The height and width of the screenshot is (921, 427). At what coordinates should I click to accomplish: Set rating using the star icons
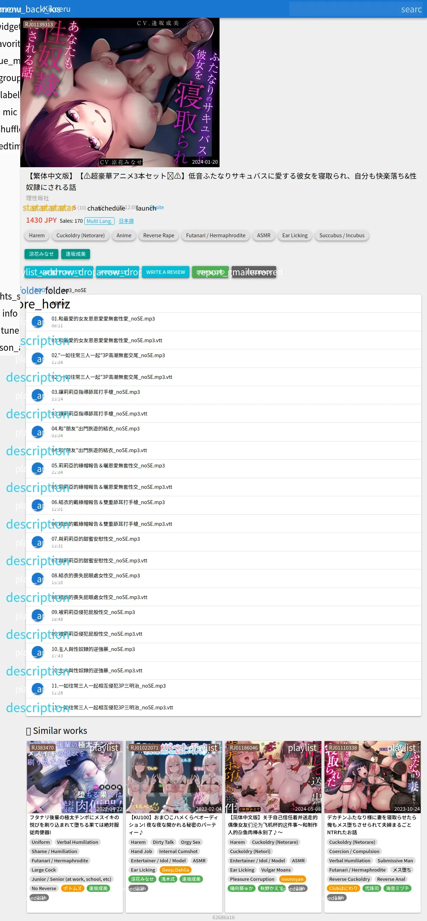pos(48,208)
